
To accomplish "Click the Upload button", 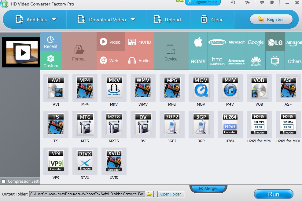I will [x=168, y=20].
